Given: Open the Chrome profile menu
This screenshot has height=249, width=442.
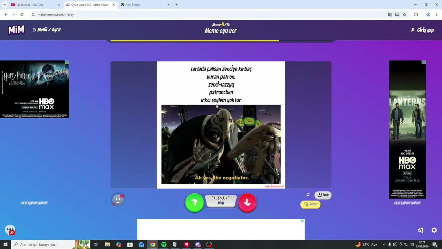Looking at the screenshot, I should [428, 15].
